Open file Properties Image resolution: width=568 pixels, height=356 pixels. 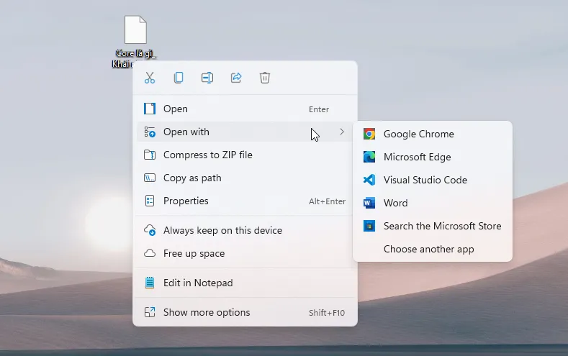tap(245, 201)
